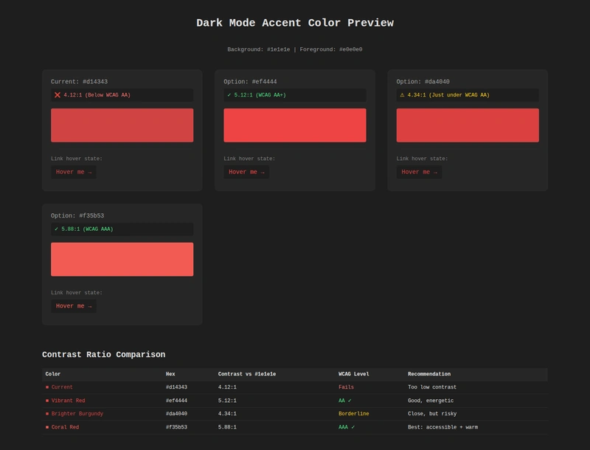Click the checkmark icon on the #f35b53 card
Image resolution: width=590 pixels, height=450 pixels.
coord(58,230)
